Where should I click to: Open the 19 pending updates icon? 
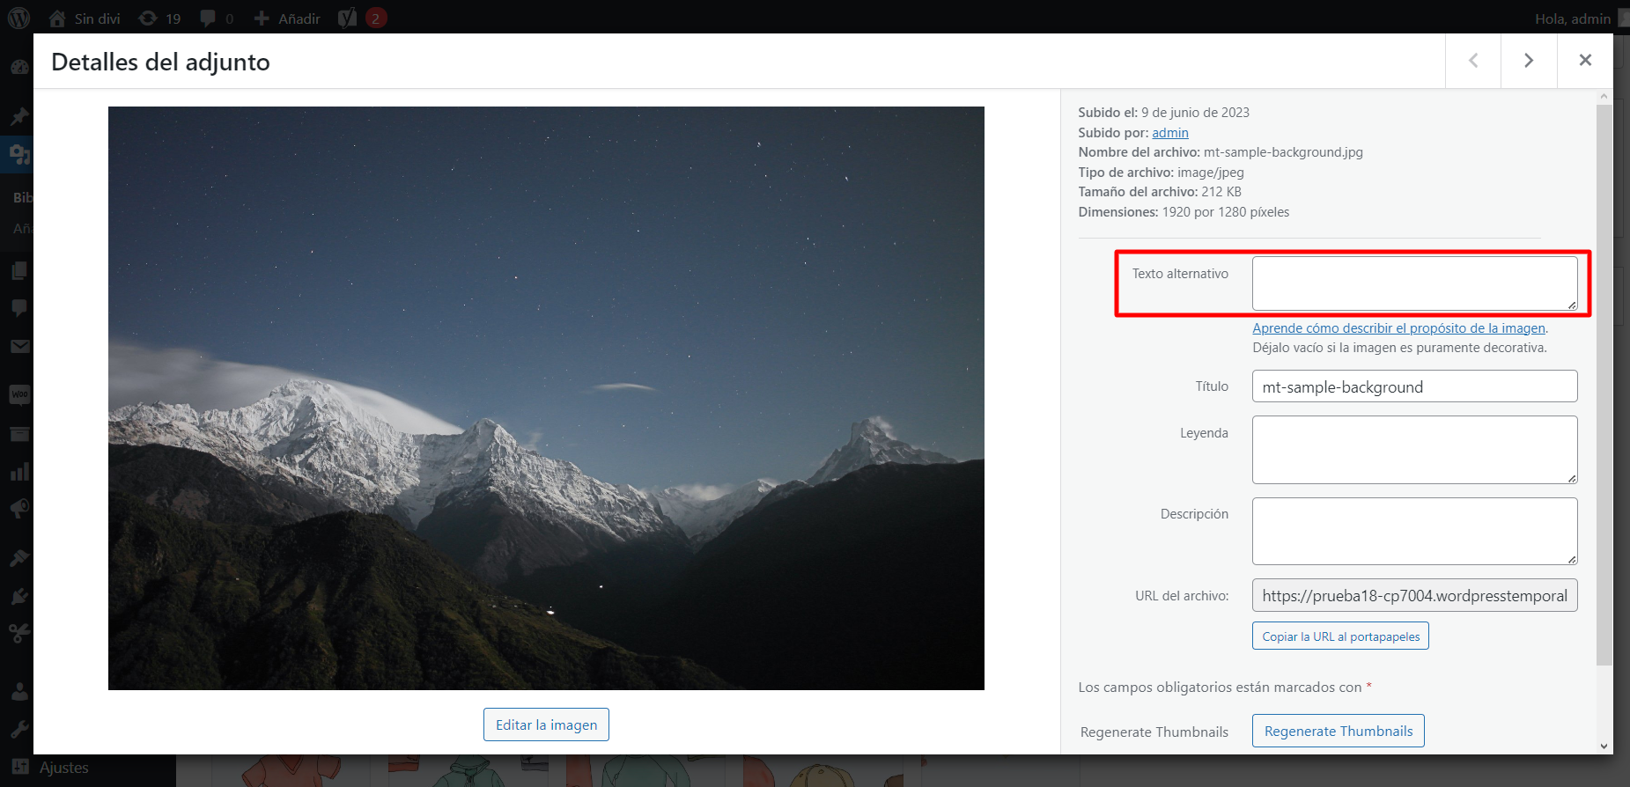(160, 18)
